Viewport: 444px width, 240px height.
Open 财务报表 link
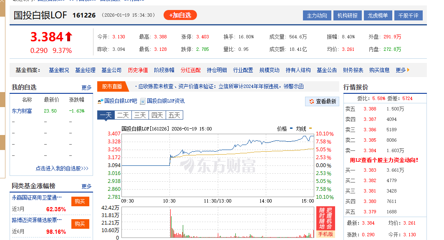click(353, 70)
